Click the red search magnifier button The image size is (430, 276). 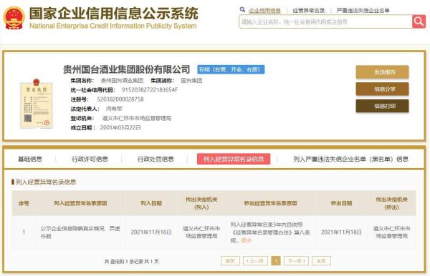tap(419, 21)
